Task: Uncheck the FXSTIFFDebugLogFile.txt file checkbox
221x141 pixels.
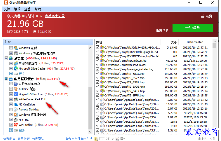Action: 98,56
